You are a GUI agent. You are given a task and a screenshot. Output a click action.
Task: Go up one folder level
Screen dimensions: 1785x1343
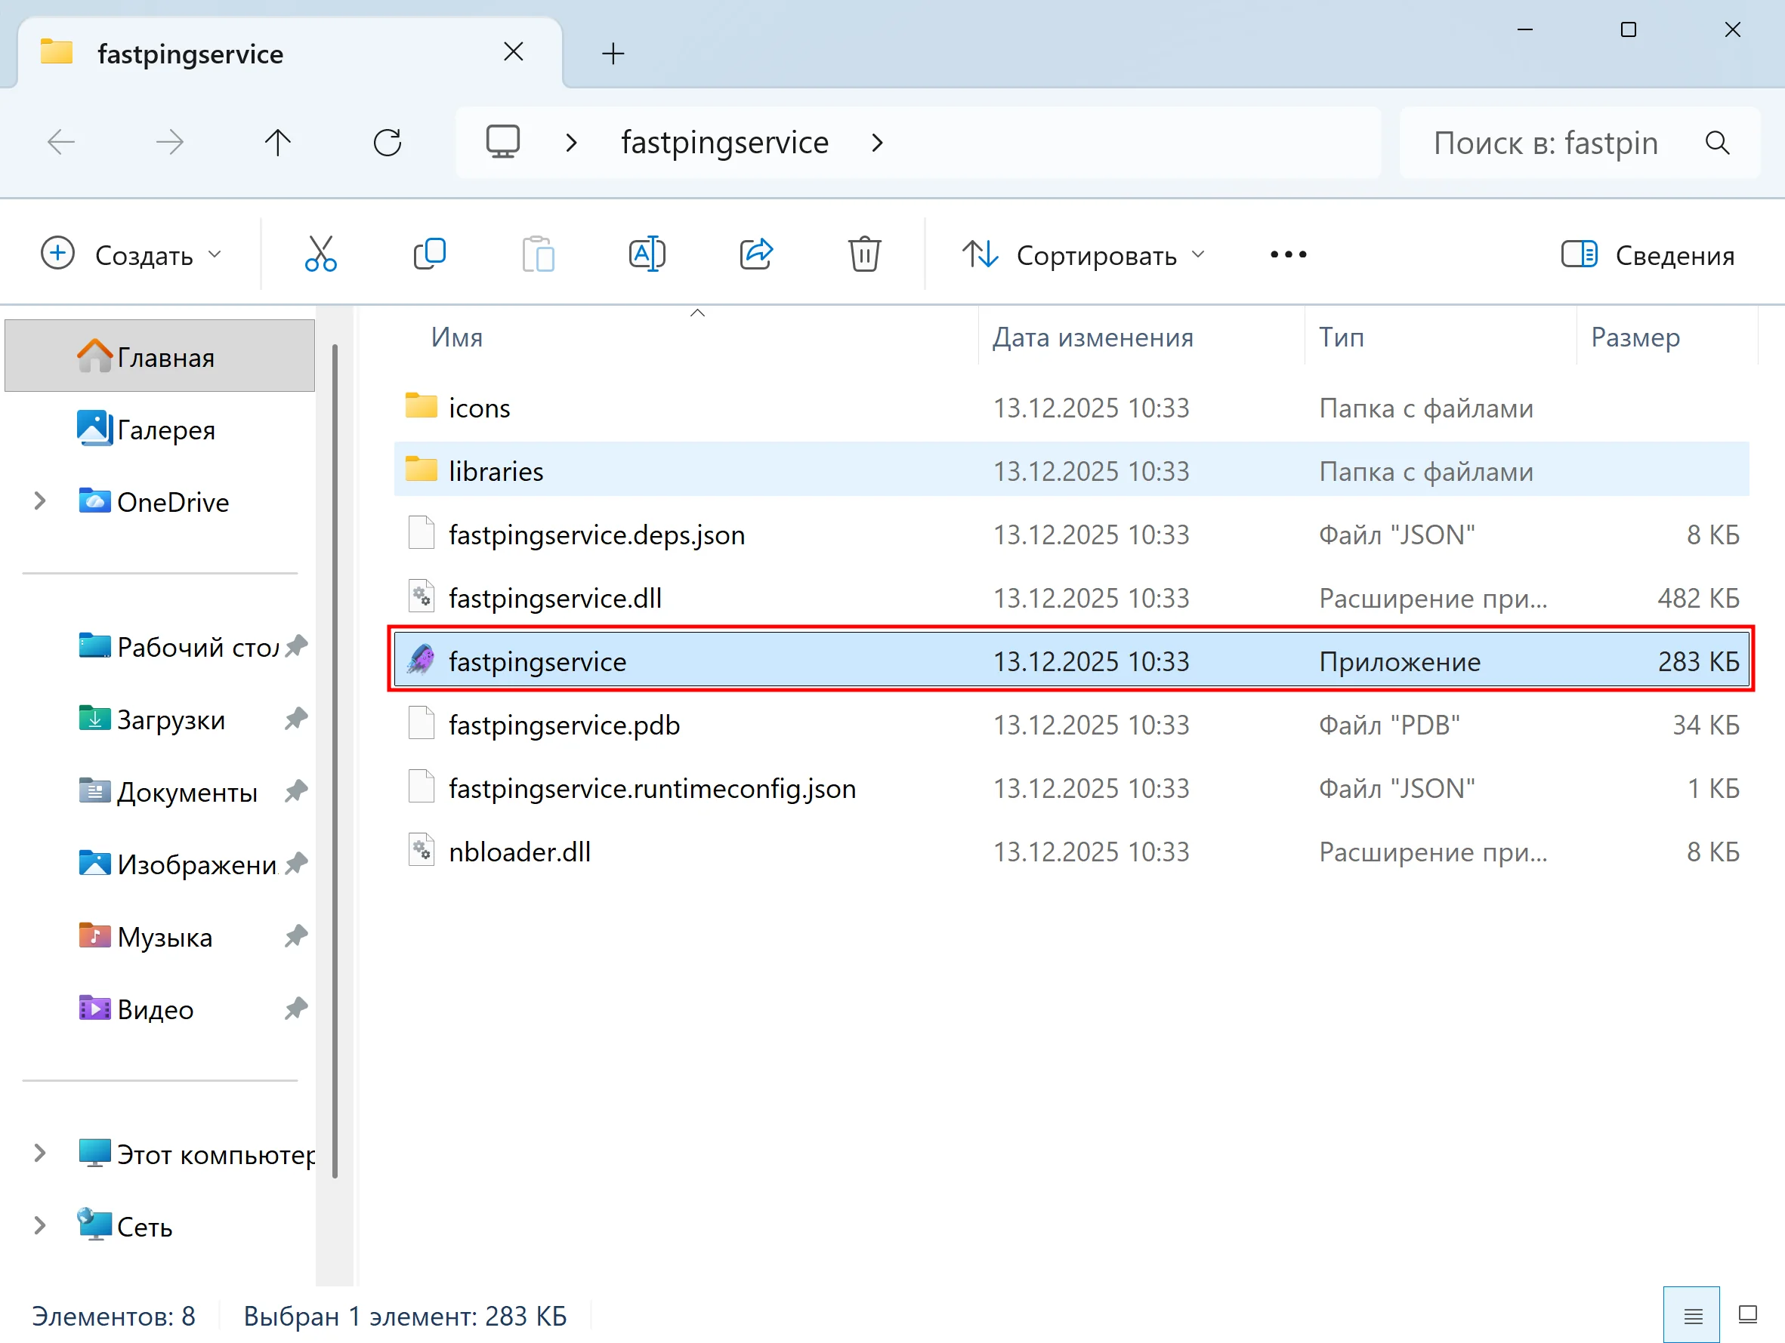277,143
